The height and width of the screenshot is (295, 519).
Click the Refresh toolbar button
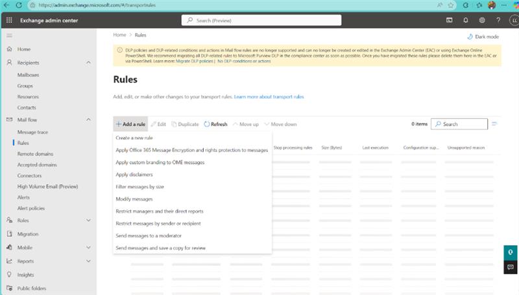[x=215, y=124]
